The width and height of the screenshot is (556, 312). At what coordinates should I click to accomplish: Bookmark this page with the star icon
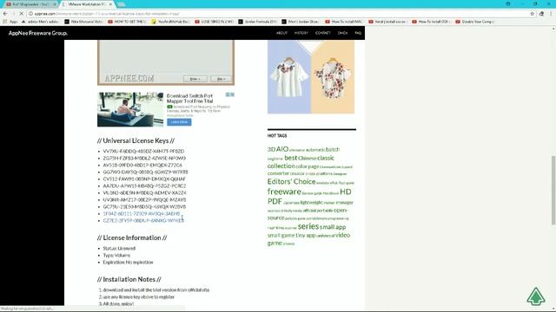(533, 14)
